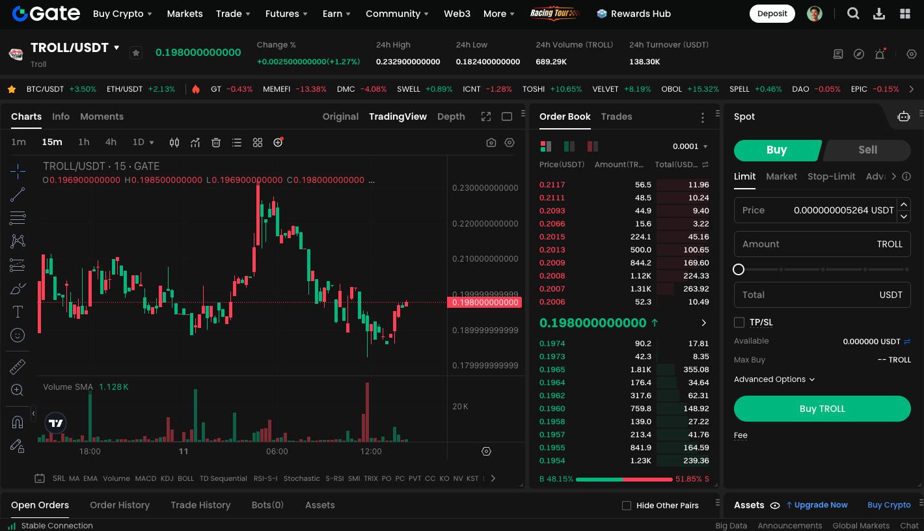Open the 0.0001 order book precision dropdown
Viewport: 924px width, 531px height.
[690, 146]
